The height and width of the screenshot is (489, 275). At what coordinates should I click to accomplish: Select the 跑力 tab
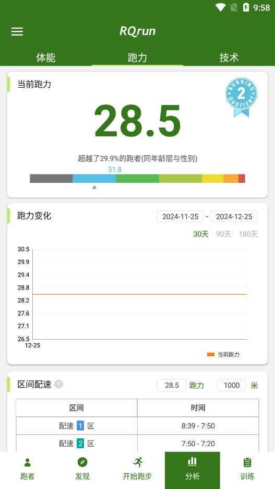(137, 57)
